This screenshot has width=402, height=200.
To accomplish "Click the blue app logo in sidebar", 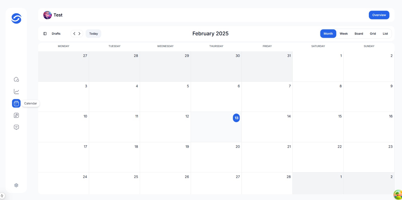I will tap(16, 18).
